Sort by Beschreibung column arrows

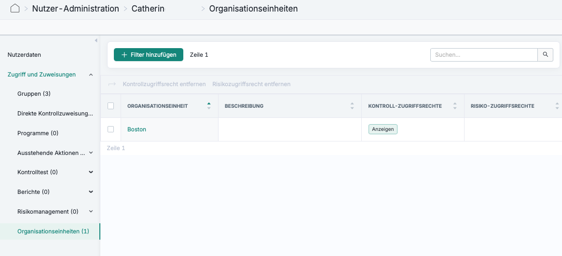pos(352,106)
